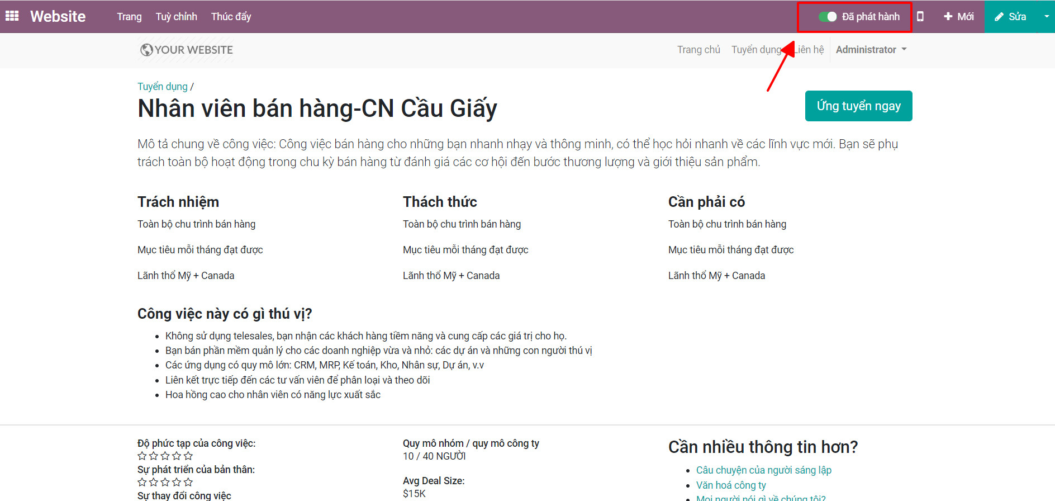Open the Tuỳ chỉnh menu
The width and height of the screenshot is (1055, 501).
pos(176,17)
